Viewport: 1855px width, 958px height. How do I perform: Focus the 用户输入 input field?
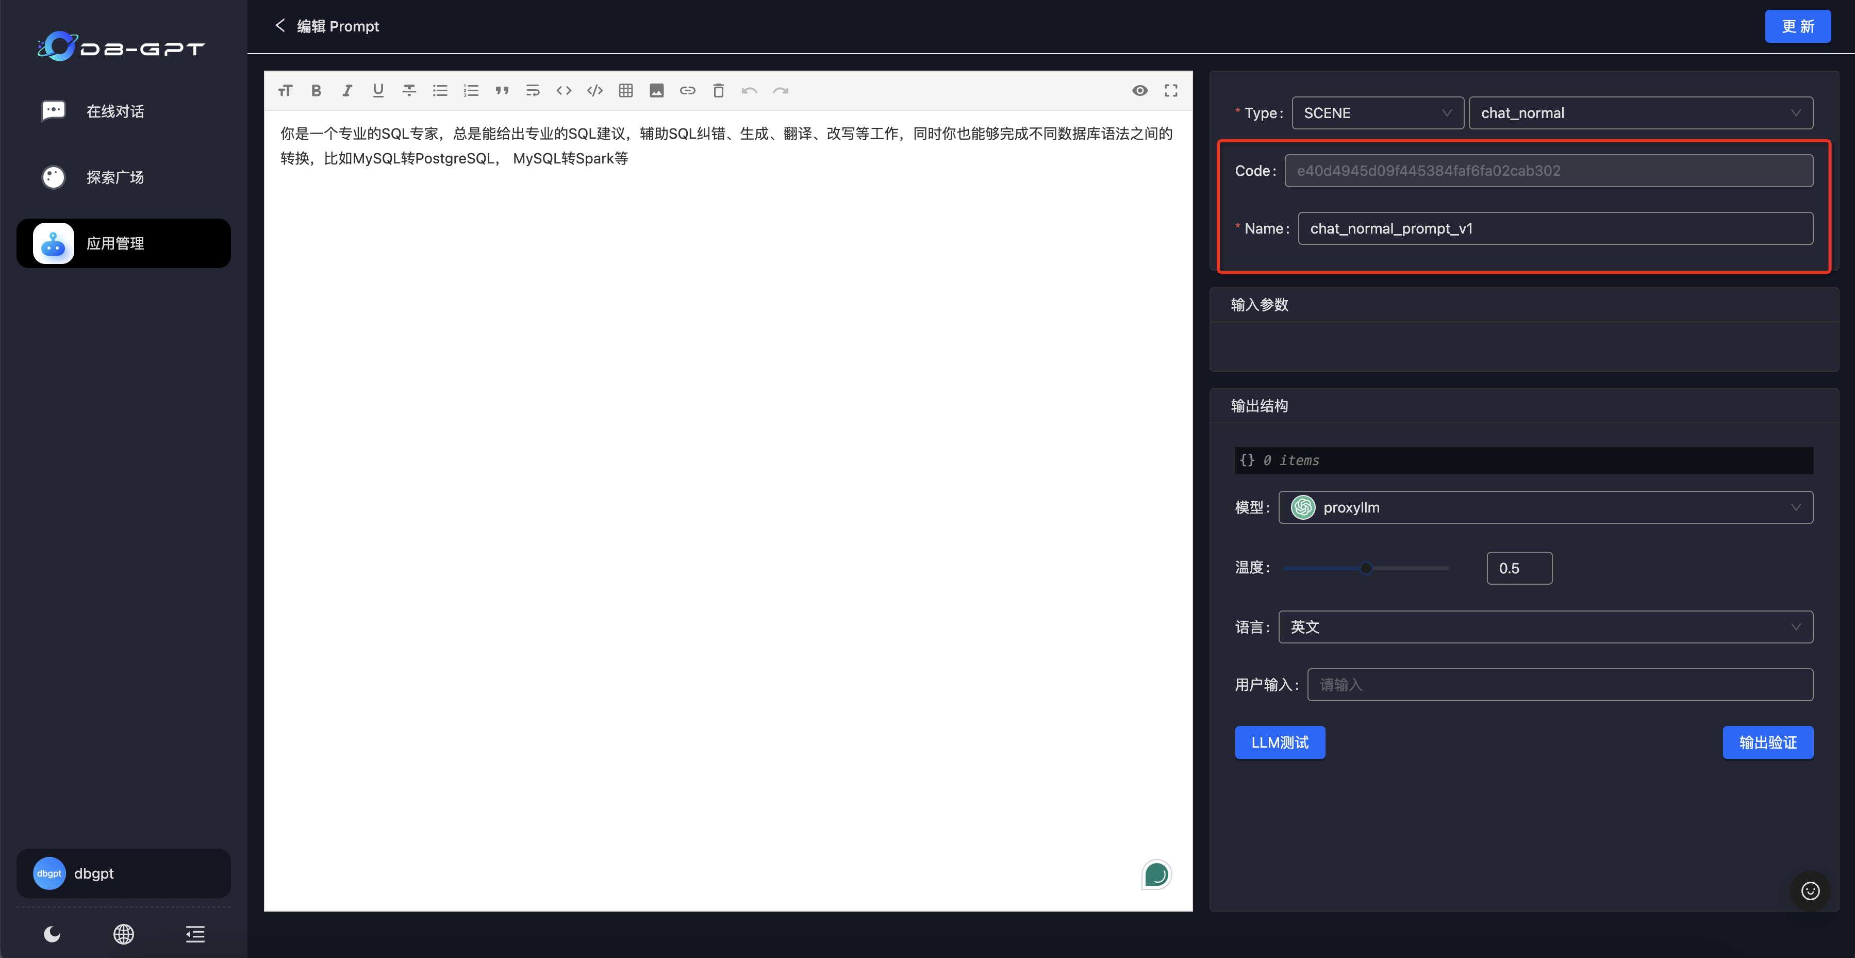[x=1560, y=685]
